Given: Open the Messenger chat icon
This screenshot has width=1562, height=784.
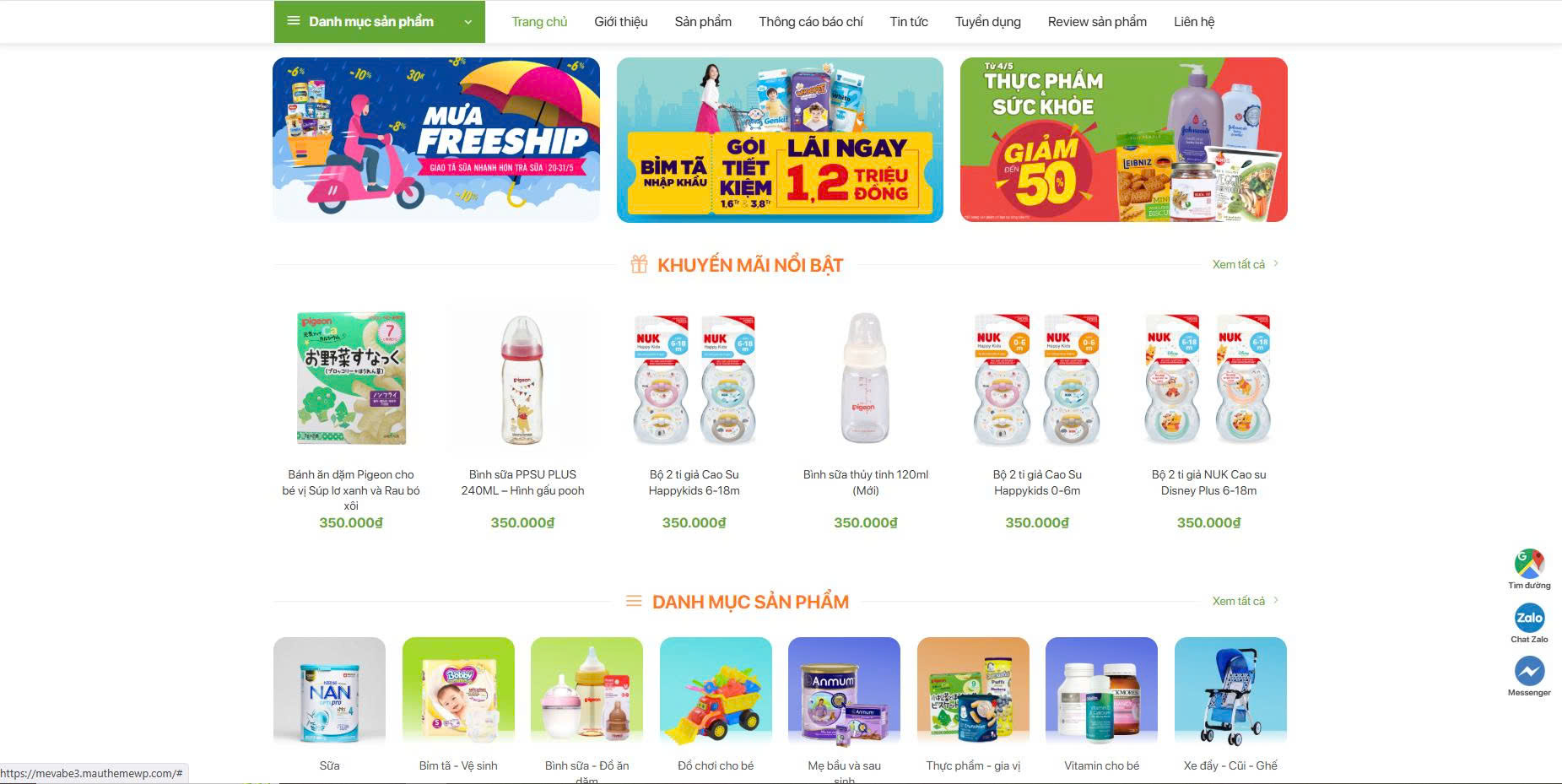Looking at the screenshot, I should [x=1529, y=671].
